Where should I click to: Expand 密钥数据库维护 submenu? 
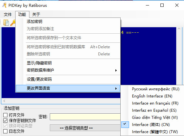68,70
